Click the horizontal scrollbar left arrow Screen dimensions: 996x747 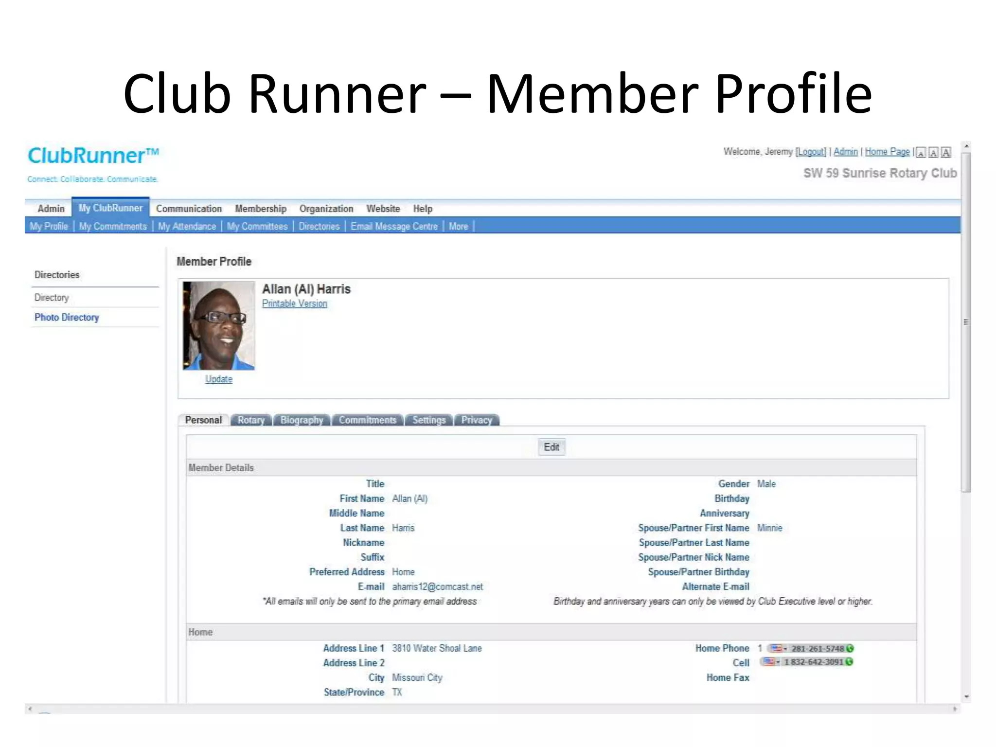coord(30,709)
